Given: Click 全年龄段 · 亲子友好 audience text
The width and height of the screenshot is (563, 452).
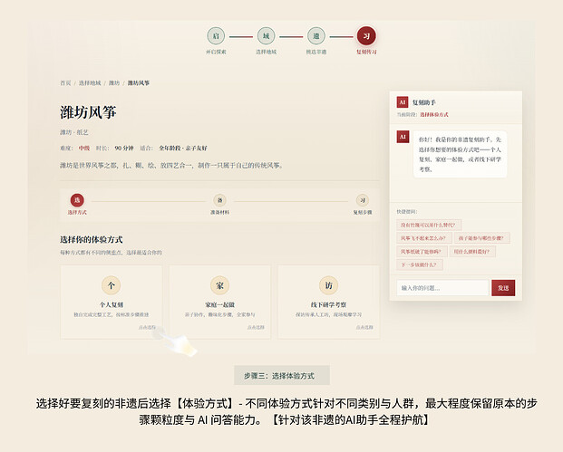Looking at the screenshot, I should pos(183,148).
